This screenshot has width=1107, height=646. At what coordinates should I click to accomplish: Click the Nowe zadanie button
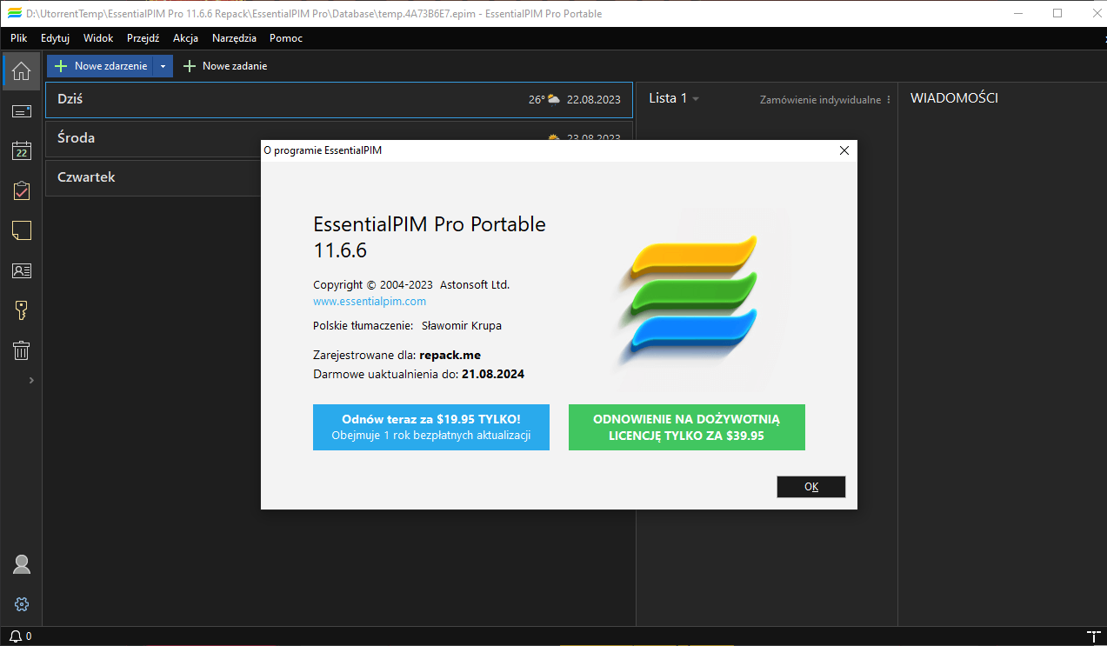225,66
